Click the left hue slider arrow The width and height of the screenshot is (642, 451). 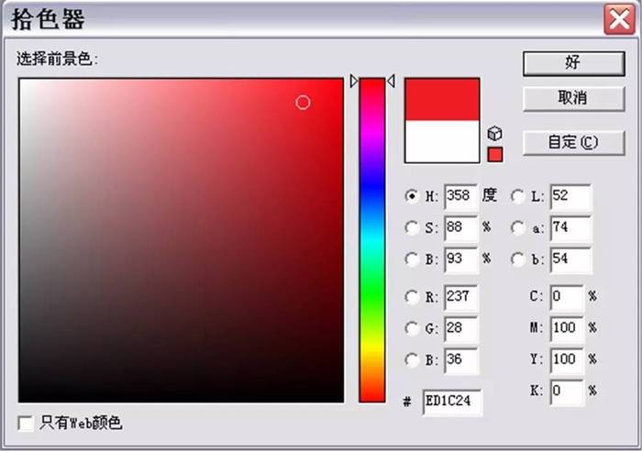click(x=354, y=81)
